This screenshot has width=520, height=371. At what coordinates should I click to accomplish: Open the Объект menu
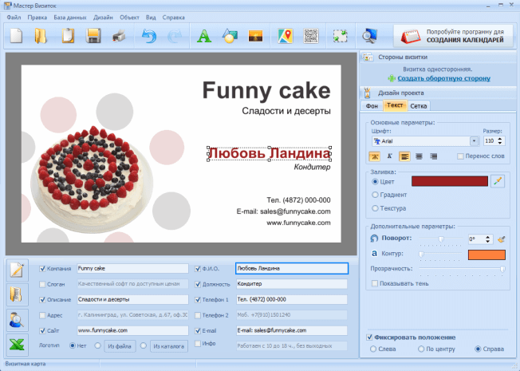pyautogui.click(x=129, y=18)
